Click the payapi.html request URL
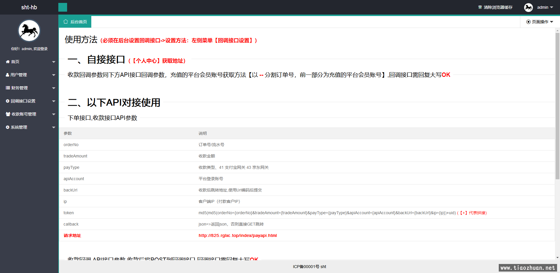This screenshot has width=560, height=273. coord(238,235)
